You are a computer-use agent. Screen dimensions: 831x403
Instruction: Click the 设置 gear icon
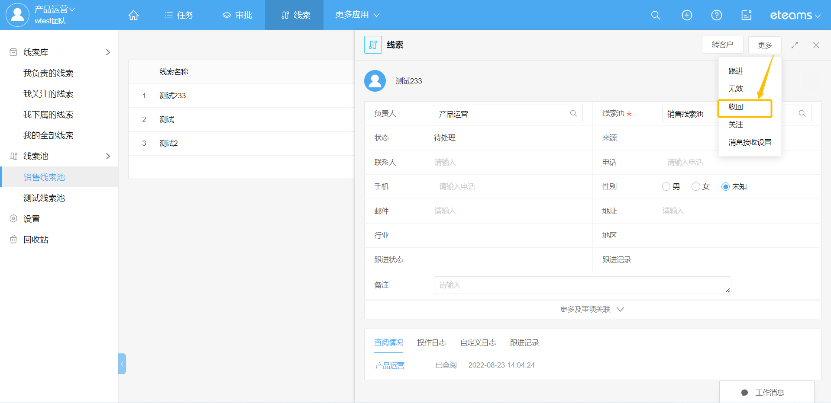click(x=13, y=218)
